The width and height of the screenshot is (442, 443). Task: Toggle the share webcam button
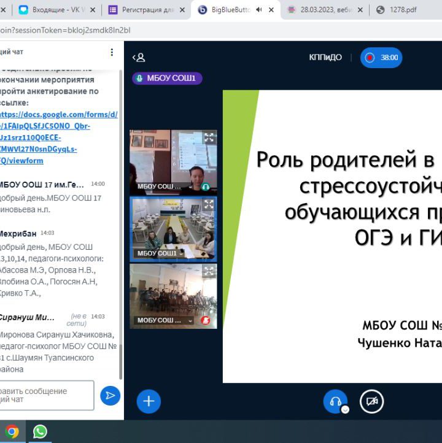tap(371, 402)
